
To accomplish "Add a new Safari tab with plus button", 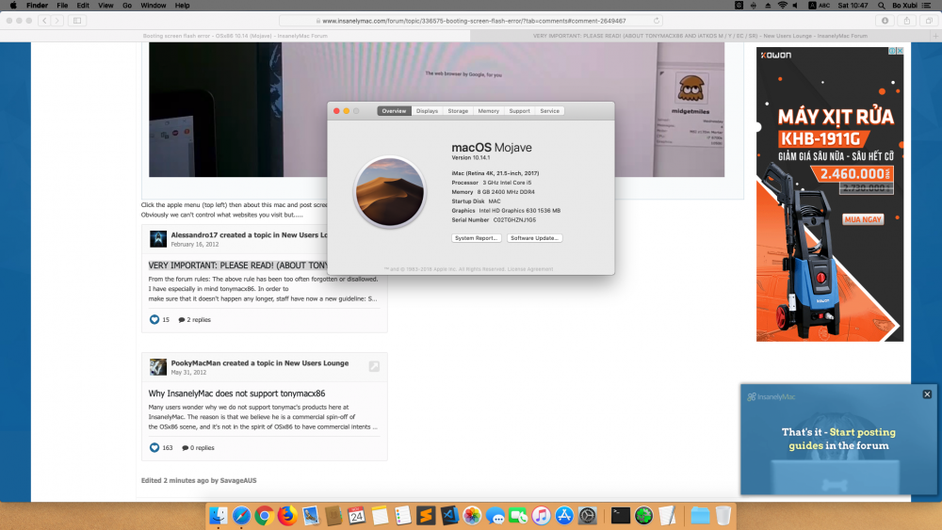I will [935, 36].
